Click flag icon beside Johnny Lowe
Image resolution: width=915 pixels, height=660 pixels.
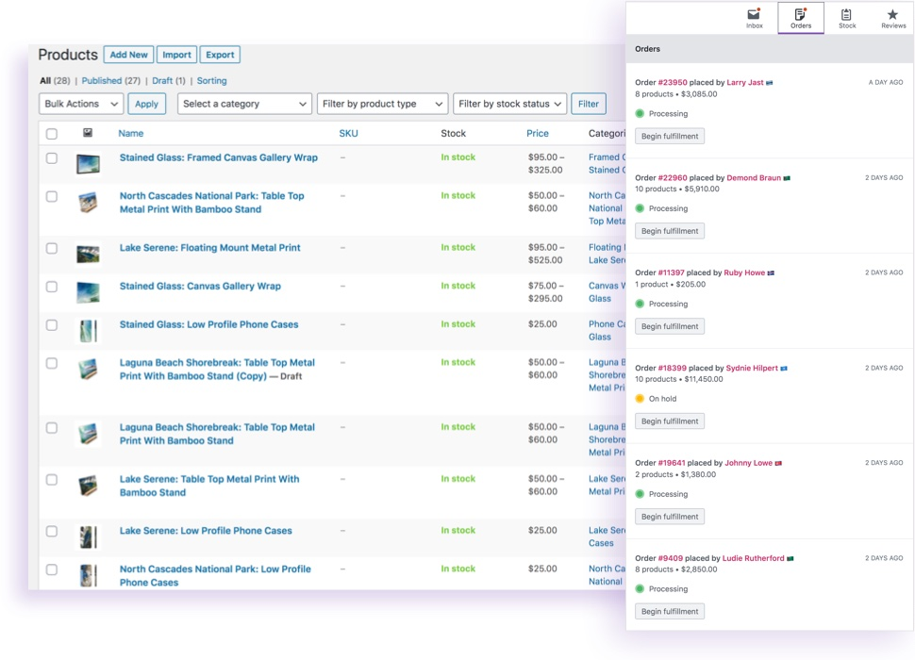tap(778, 463)
